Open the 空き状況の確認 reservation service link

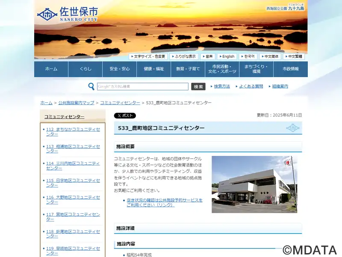click(165, 203)
